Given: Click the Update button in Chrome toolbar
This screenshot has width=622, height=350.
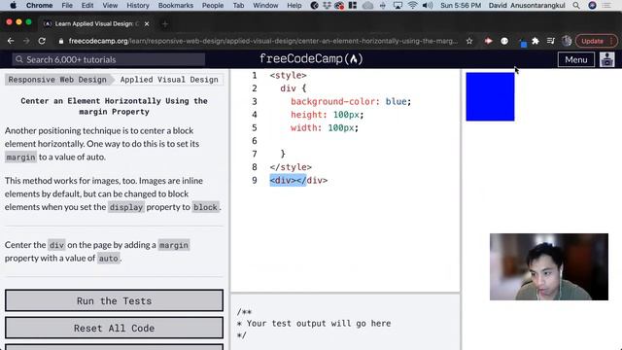Looking at the screenshot, I should pos(596,41).
